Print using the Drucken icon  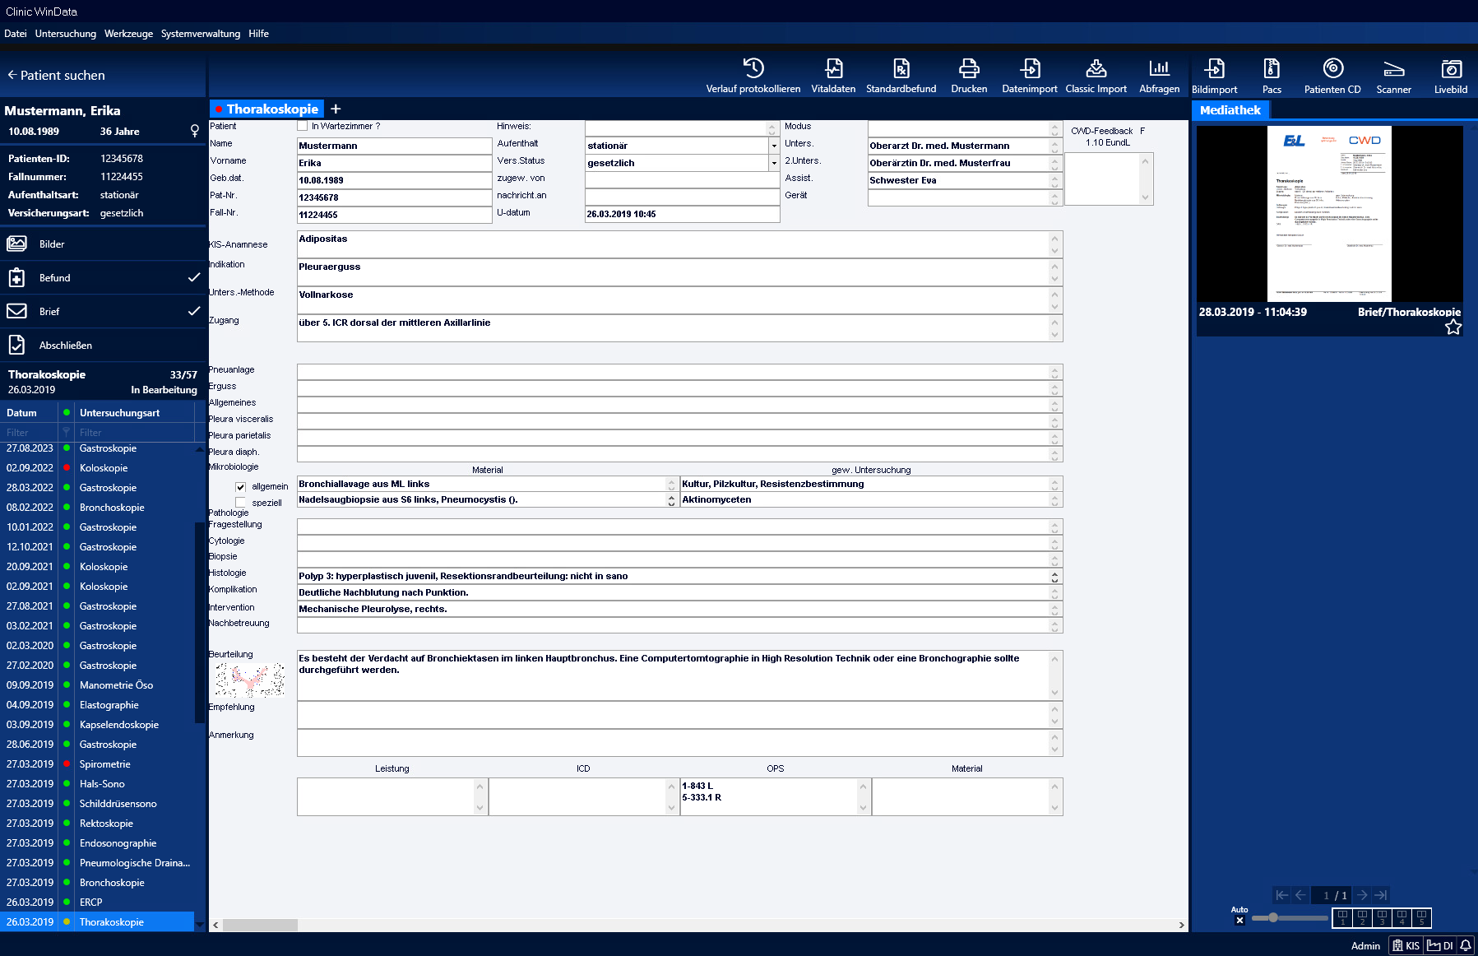click(969, 68)
